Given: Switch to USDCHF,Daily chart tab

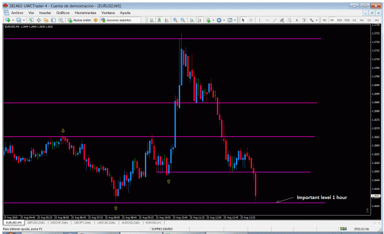Looking at the screenshot, I should pos(59,222).
